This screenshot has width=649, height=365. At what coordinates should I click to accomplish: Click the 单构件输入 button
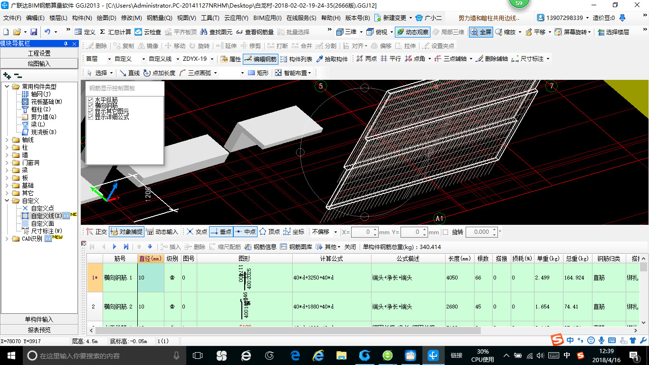39,319
